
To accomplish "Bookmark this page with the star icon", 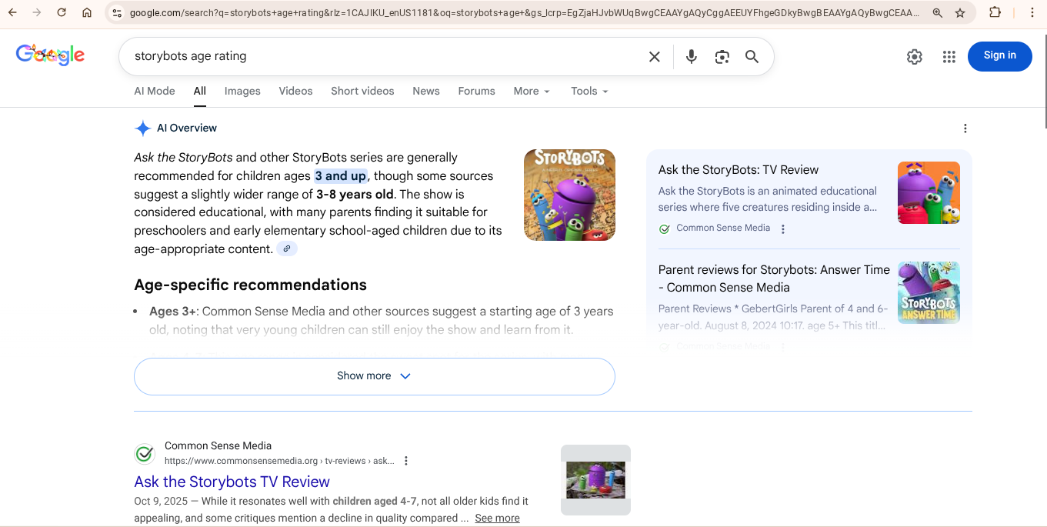I will point(960,13).
